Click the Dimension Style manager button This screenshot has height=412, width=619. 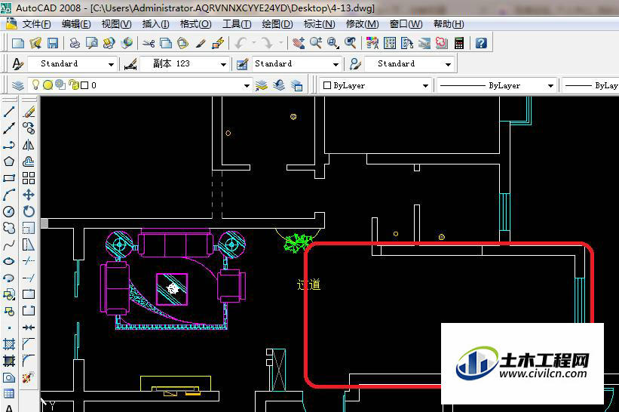[130, 64]
